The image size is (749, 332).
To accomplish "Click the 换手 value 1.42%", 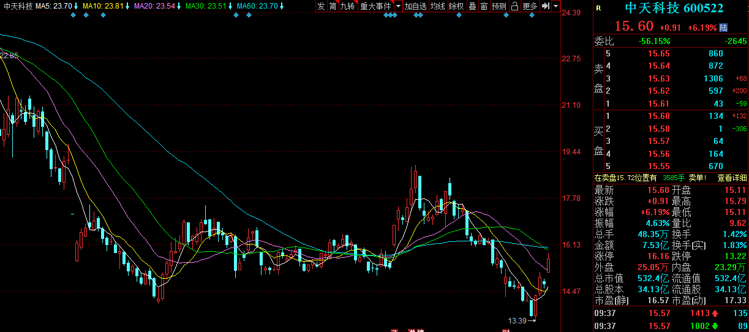I will tap(734, 234).
